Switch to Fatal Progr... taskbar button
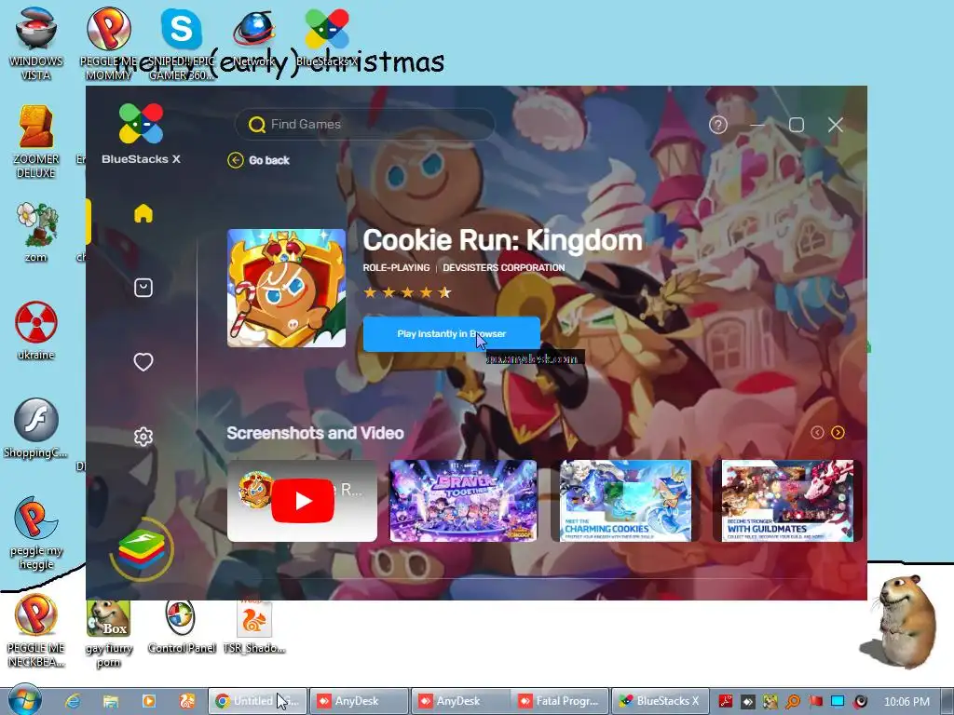This screenshot has height=715, width=954. click(561, 701)
